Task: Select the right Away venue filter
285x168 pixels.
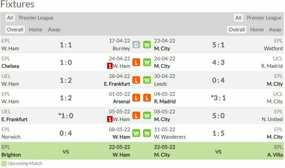Action: click(x=275, y=30)
